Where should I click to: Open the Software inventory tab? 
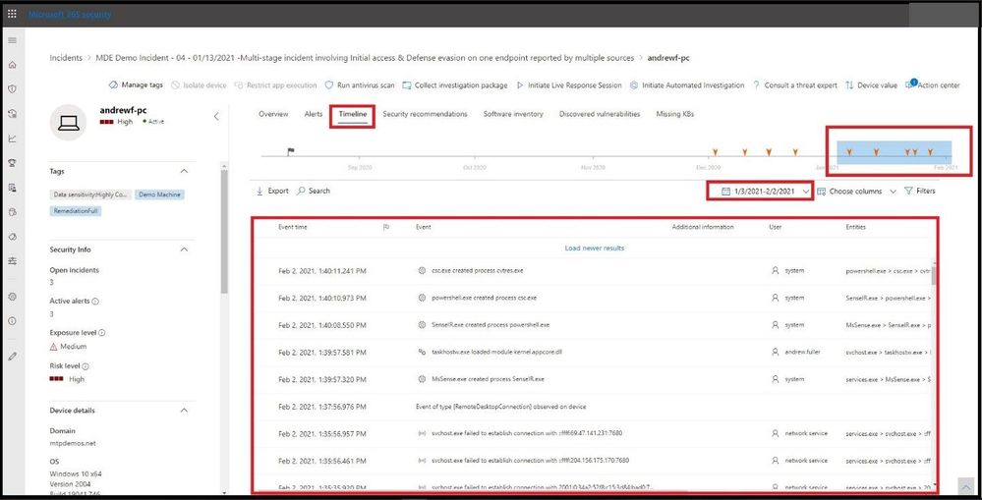pos(513,114)
